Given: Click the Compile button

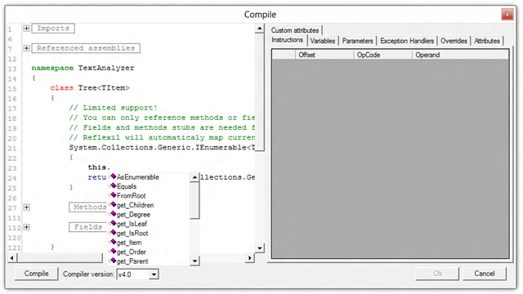Looking at the screenshot, I should (36, 274).
